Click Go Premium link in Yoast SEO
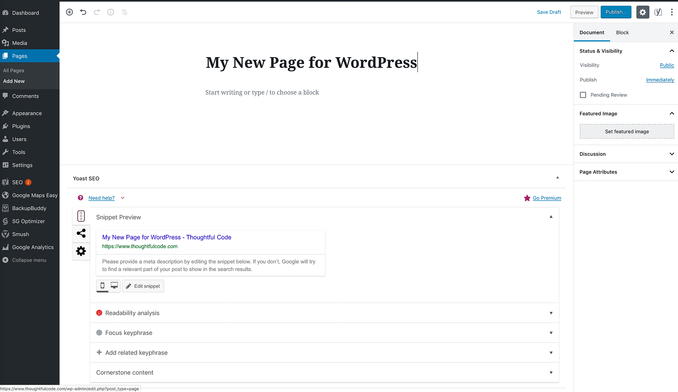The height and width of the screenshot is (392, 678). [x=547, y=198]
